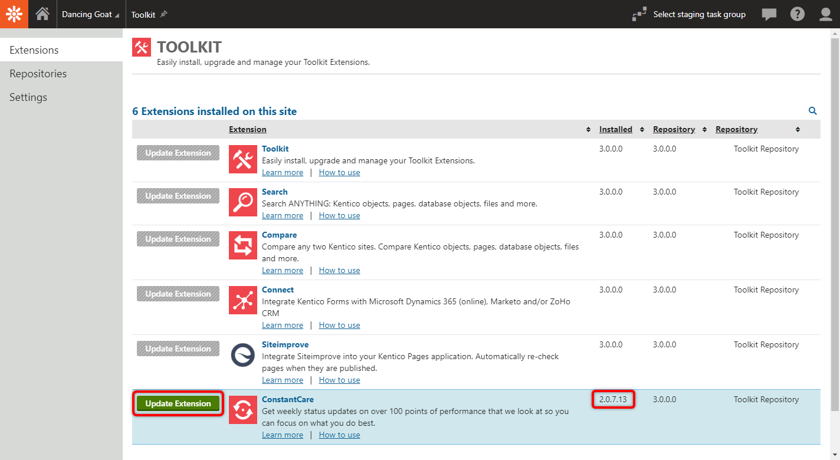Click Update Extension for Search
This screenshot has height=460, width=840.
178,196
